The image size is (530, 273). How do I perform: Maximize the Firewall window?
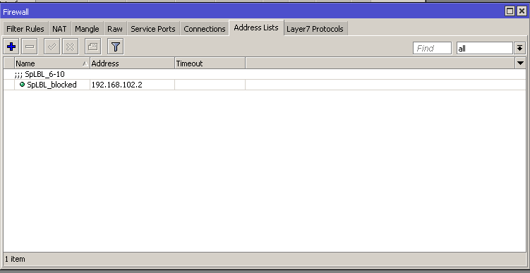click(x=510, y=11)
